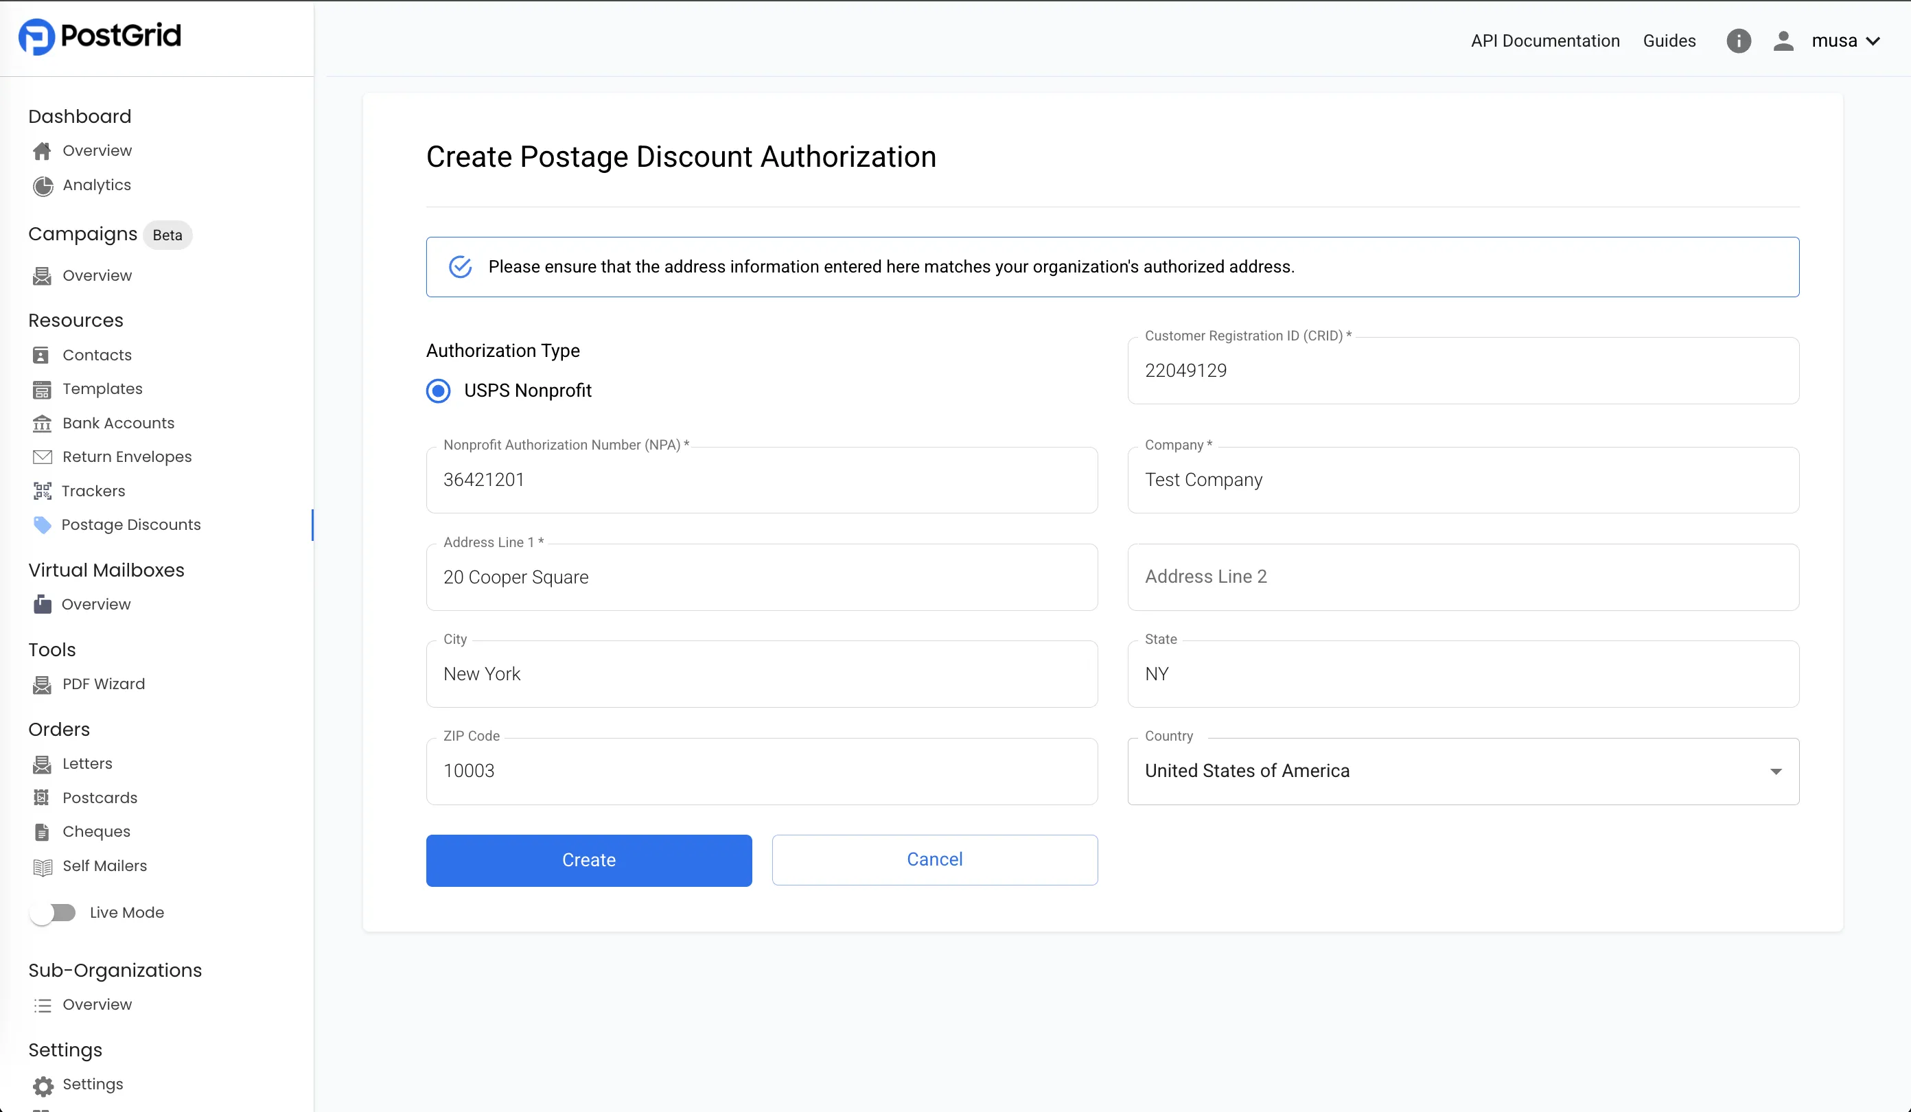
Task: Open the Templates icon
Action: pos(43,389)
